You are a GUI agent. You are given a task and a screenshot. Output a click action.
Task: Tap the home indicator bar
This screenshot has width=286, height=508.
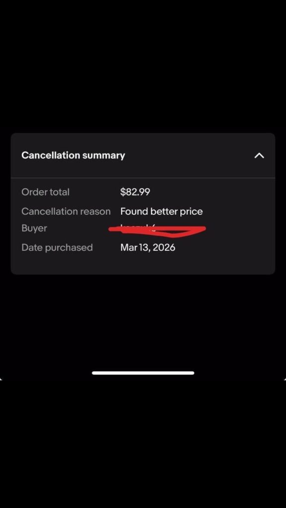click(x=143, y=373)
